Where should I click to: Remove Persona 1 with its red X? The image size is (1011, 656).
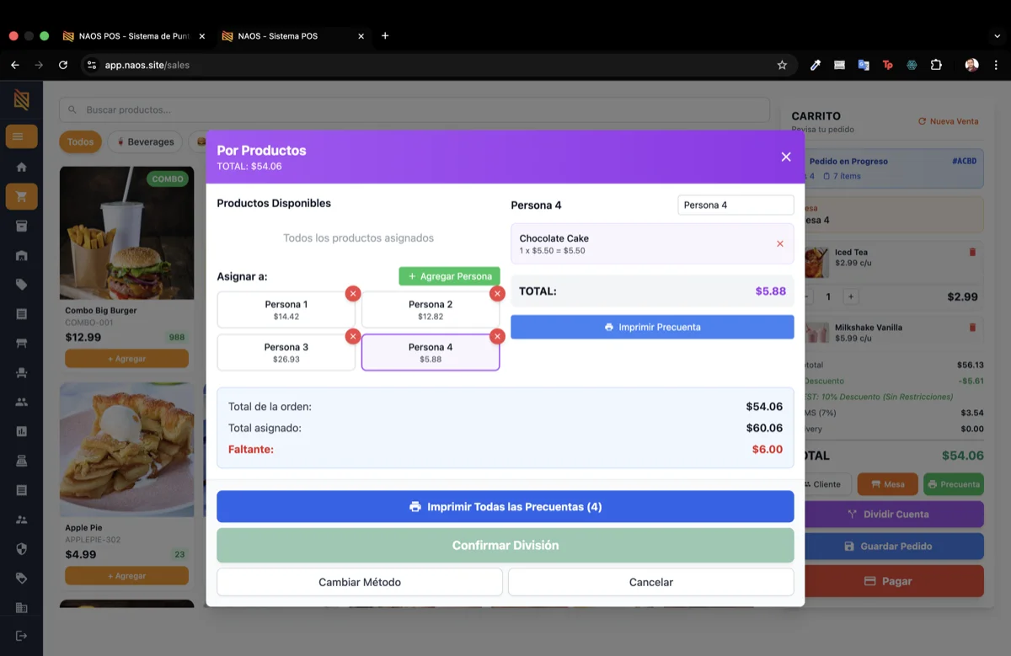click(353, 294)
